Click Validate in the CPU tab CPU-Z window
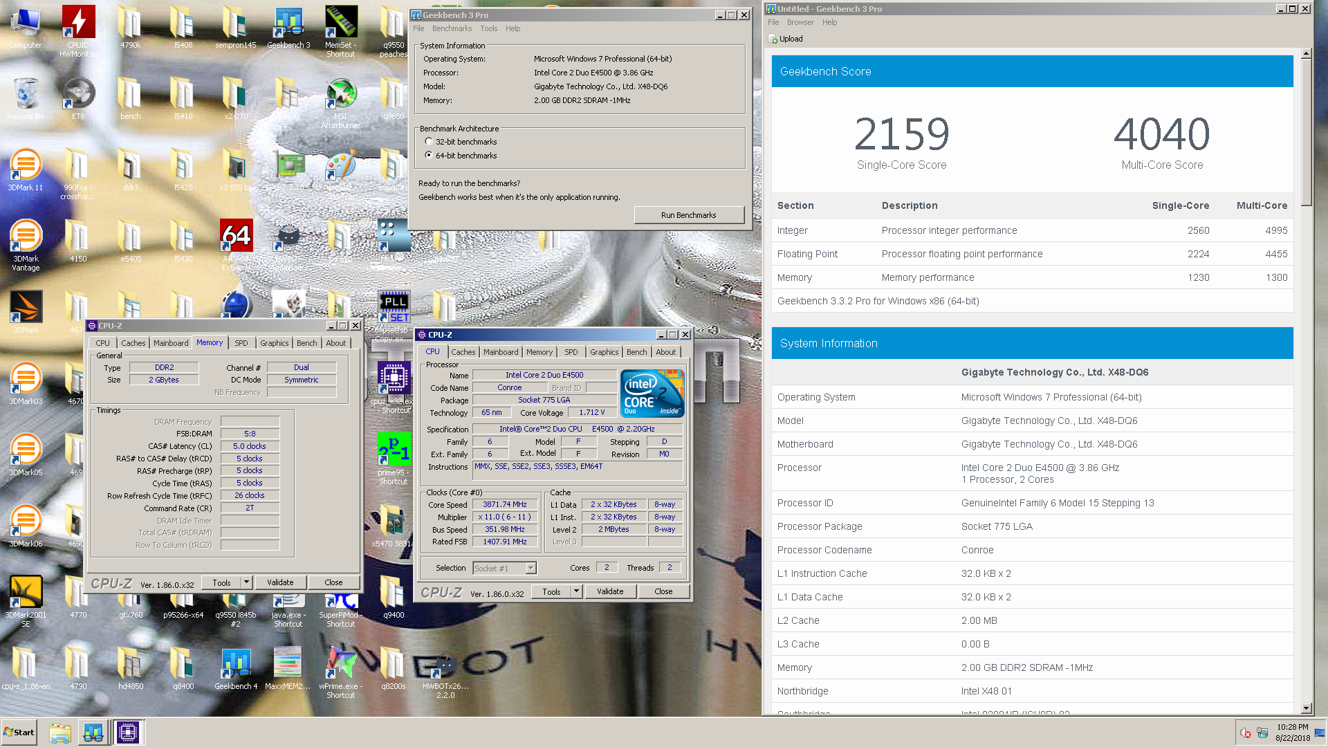The height and width of the screenshot is (747, 1328). 610,591
